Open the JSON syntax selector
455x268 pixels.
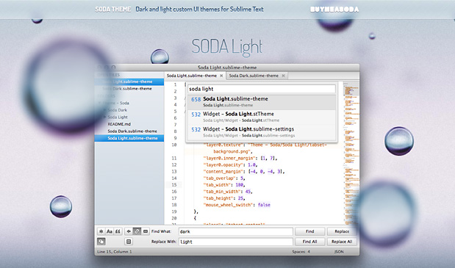339,252
